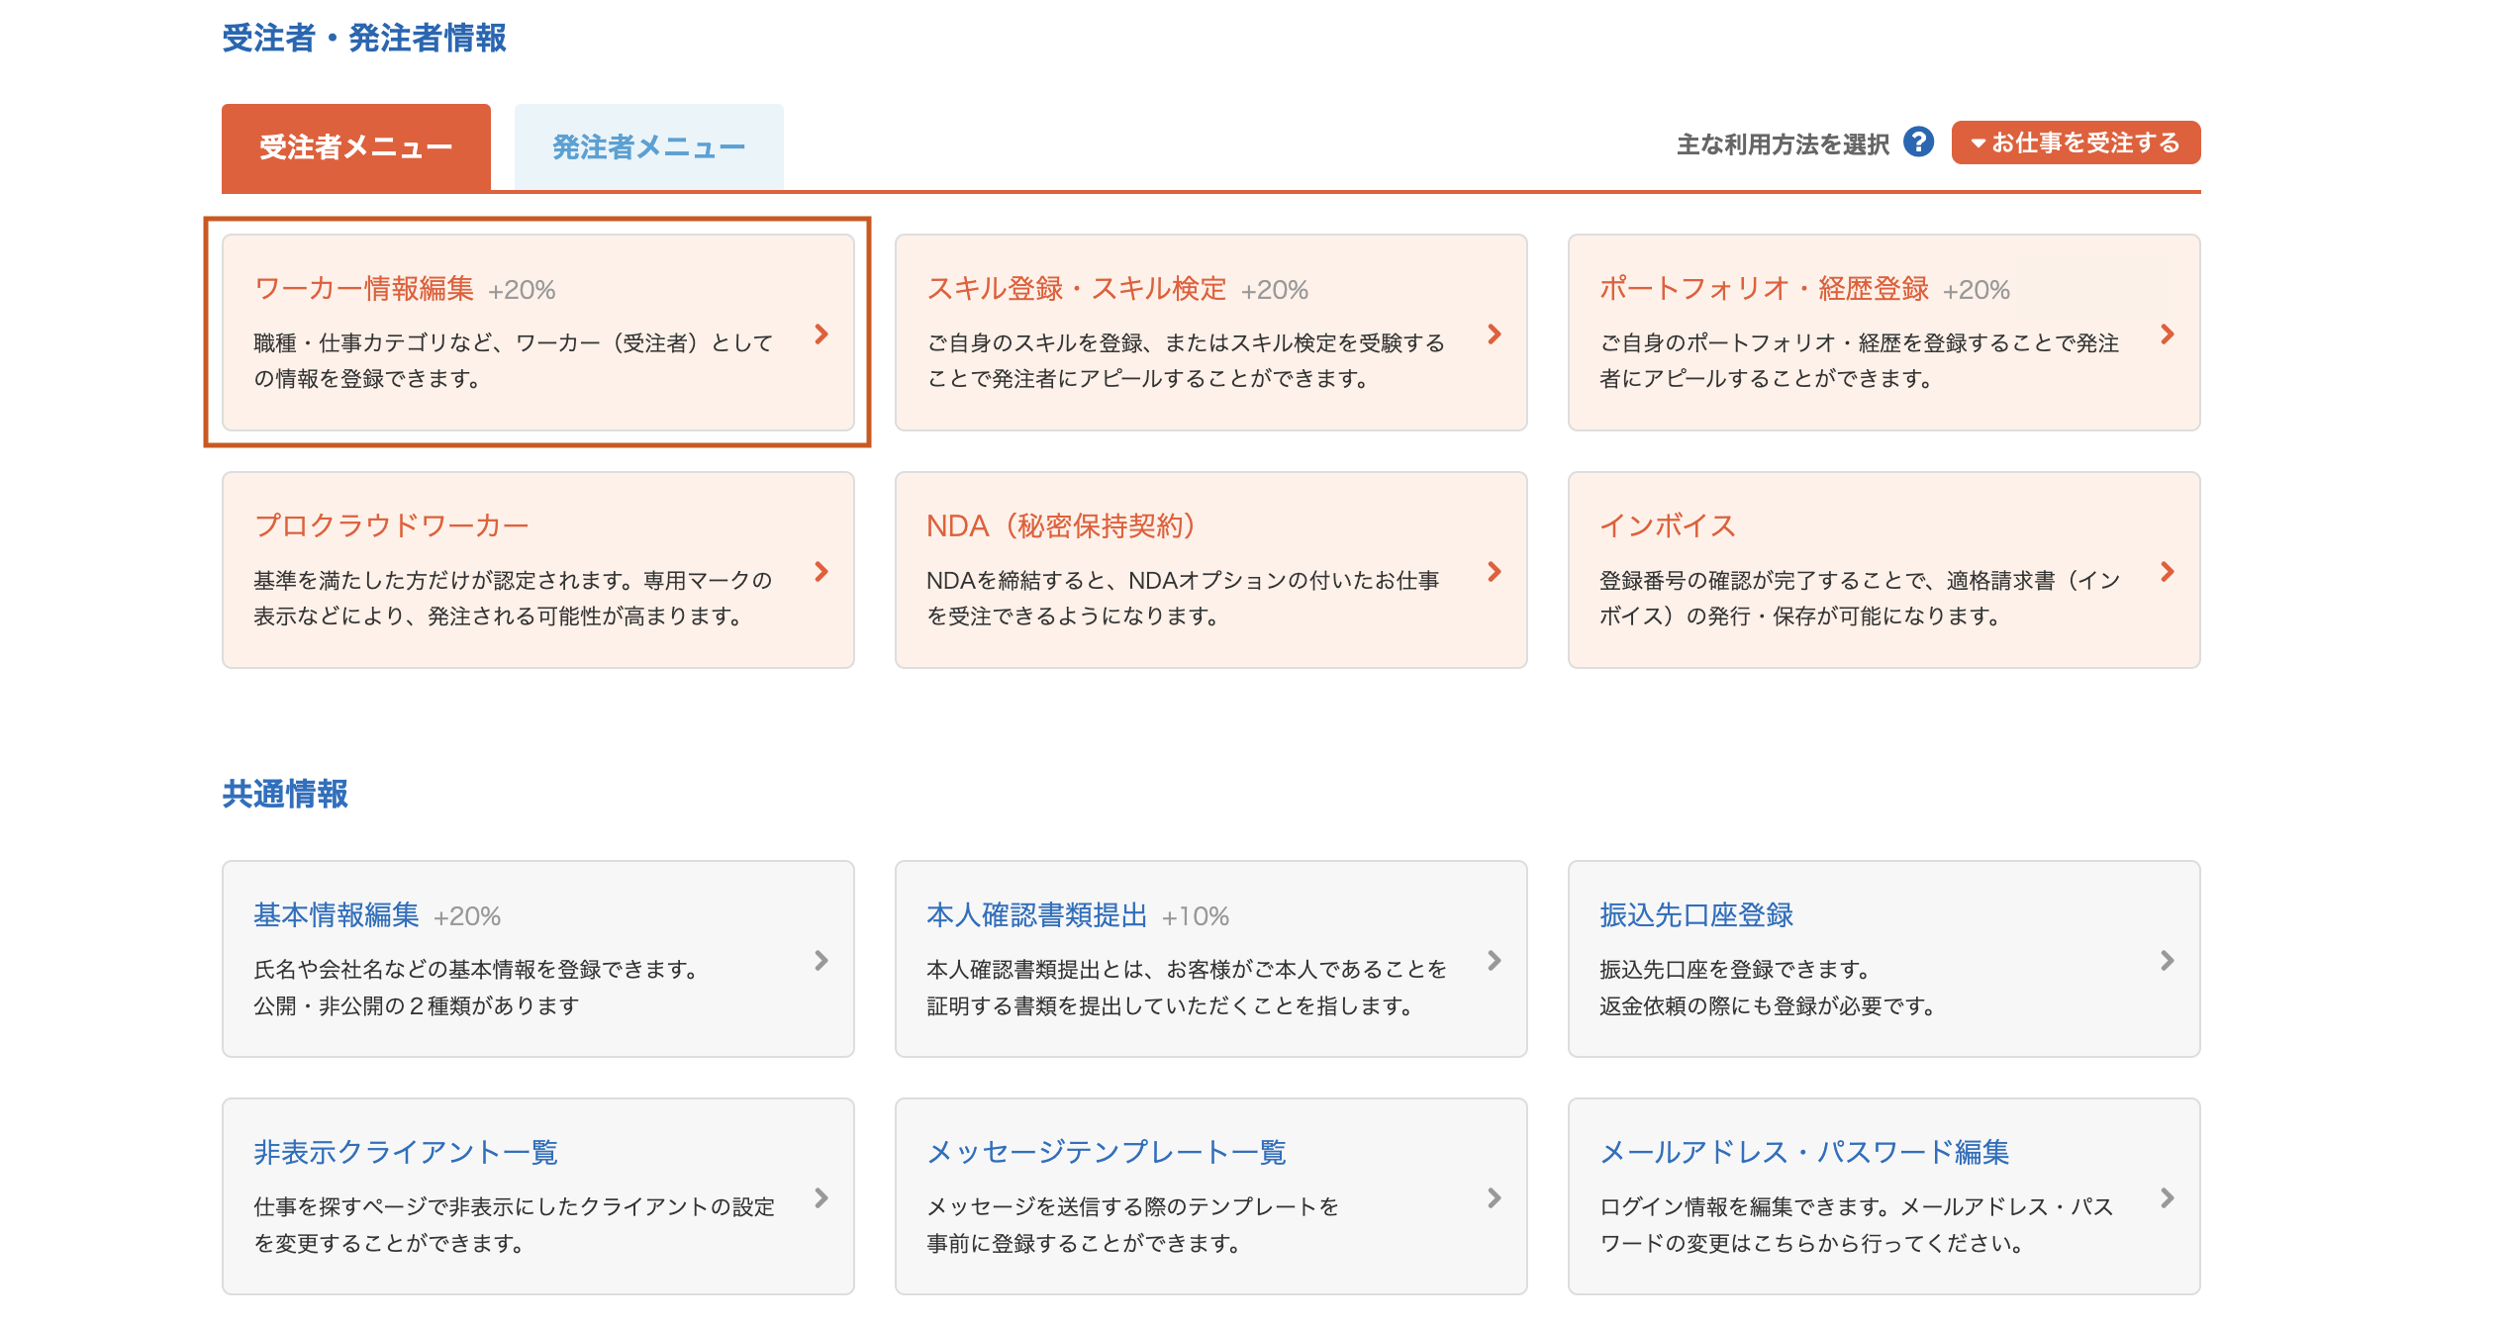This screenshot has height=1330, width=2510.
Task: Click the chevron on the スキル登録・スキル検定 card
Action: coord(1494,334)
